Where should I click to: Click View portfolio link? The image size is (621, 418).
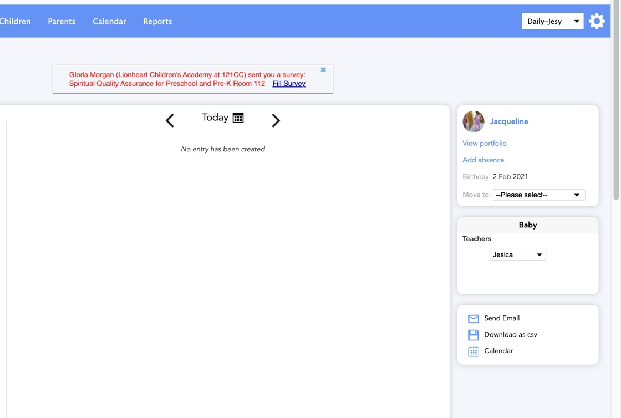(x=485, y=143)
